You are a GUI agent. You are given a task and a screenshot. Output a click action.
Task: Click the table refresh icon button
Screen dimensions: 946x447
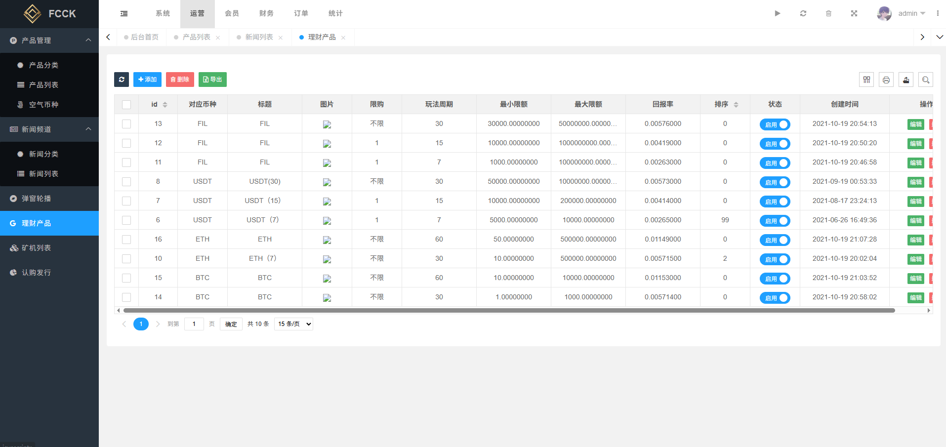click(x=122, y=80)
